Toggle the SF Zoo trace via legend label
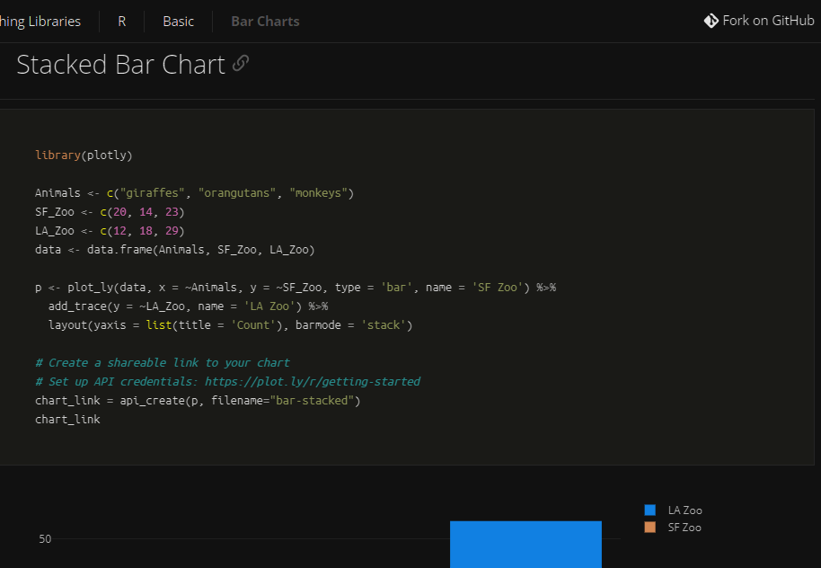The height and width of the screenshot is (568, 821). (684, 528)
